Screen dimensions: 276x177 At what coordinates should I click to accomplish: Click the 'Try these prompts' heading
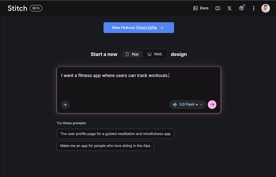(x=71, y=123)
